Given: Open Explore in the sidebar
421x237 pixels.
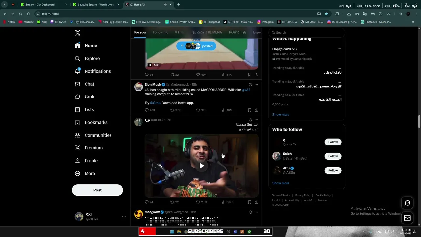Looking at the screenshot, I should [87, 58].
